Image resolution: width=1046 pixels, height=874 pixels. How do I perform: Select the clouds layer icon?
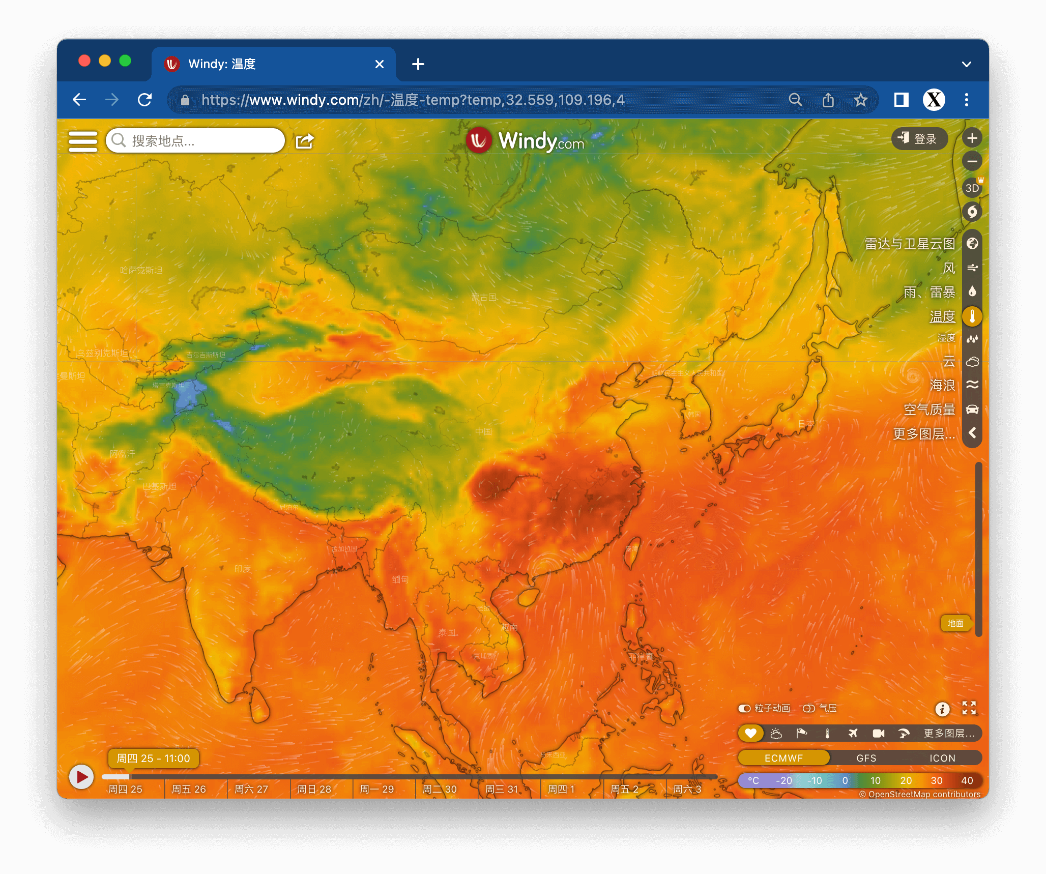point(972,362)
